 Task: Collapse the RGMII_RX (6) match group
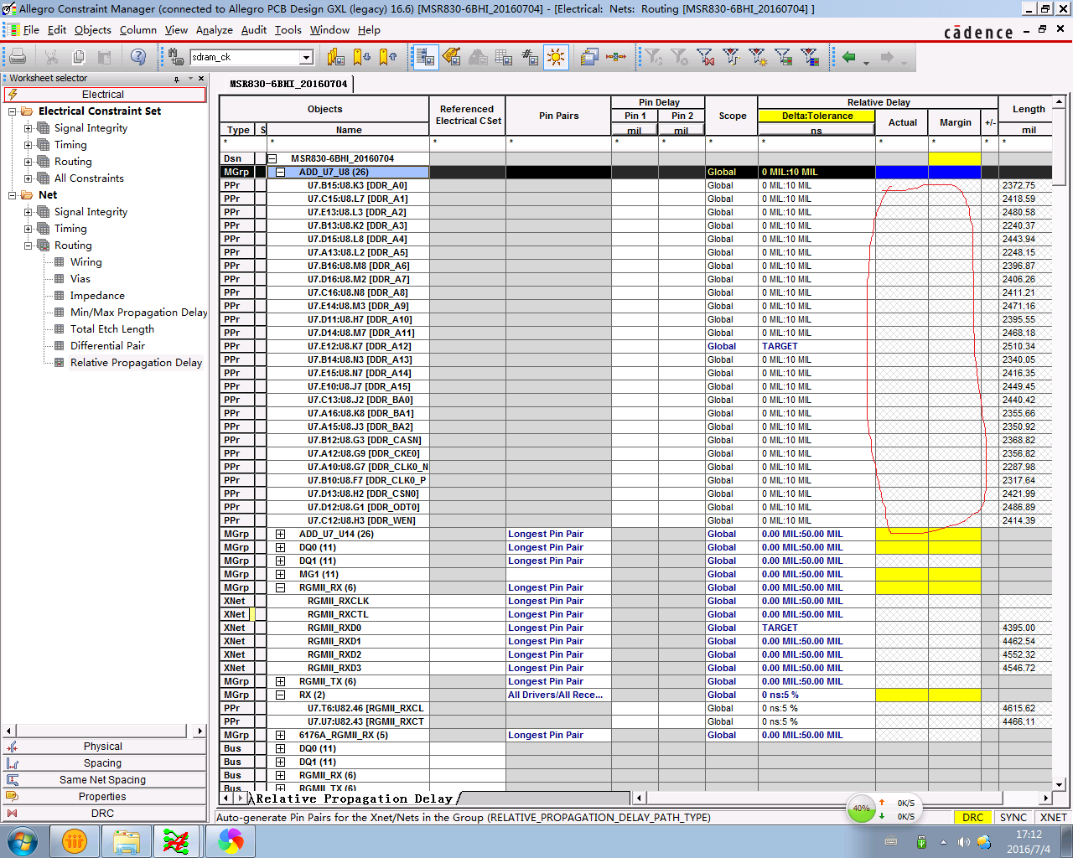(280, 587)
